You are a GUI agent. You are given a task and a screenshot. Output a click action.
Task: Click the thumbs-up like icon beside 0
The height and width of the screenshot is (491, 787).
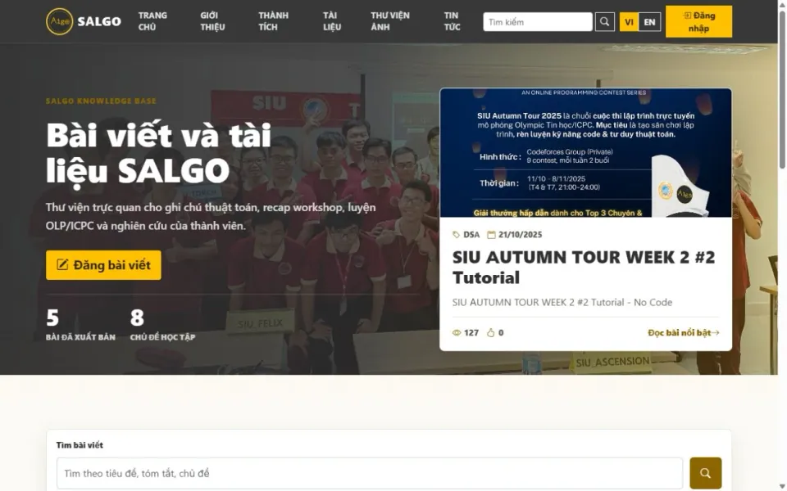tap(491, 333)
